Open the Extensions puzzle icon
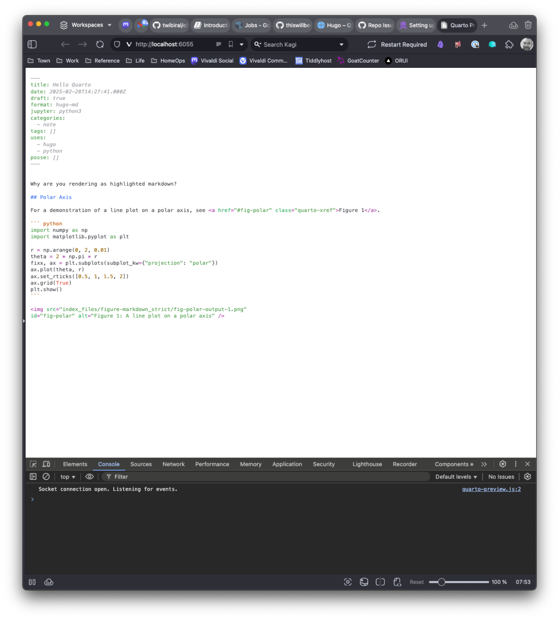 coord(509,45)
